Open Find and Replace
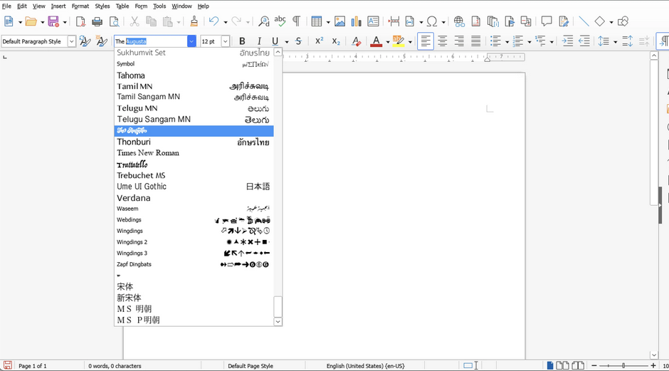 click(x=264, y=21)
